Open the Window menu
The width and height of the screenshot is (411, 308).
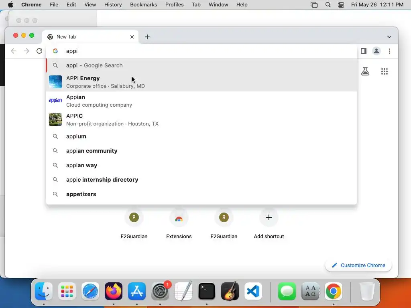218,5
